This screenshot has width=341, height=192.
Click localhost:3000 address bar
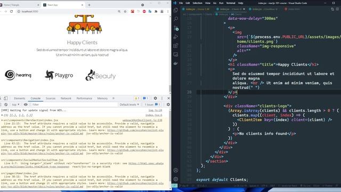point(30,11)
